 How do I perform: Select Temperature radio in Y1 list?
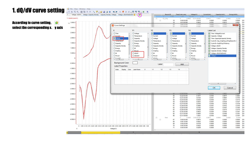[133, 36]
